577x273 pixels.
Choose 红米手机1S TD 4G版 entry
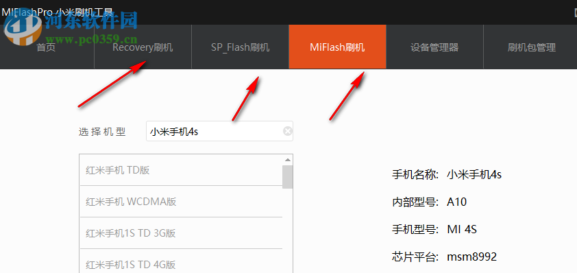click(x=181, y=262)
